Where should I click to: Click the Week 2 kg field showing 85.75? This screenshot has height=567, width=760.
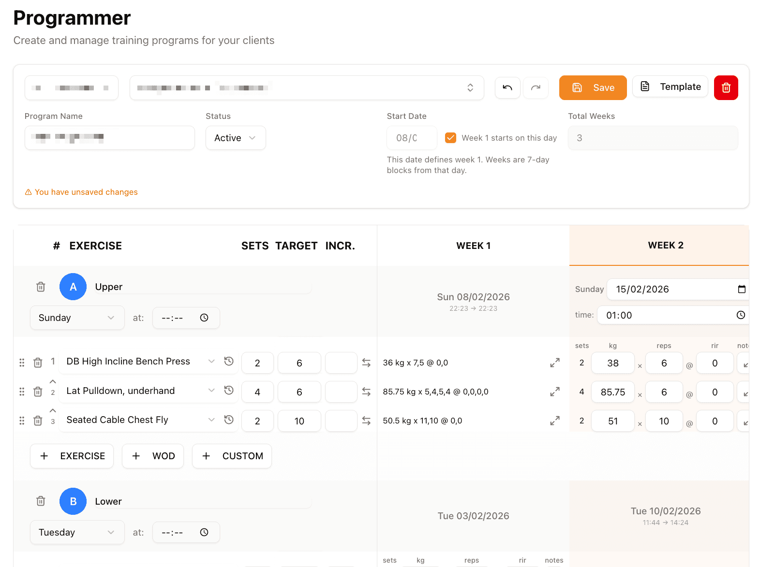coord(612,392)
